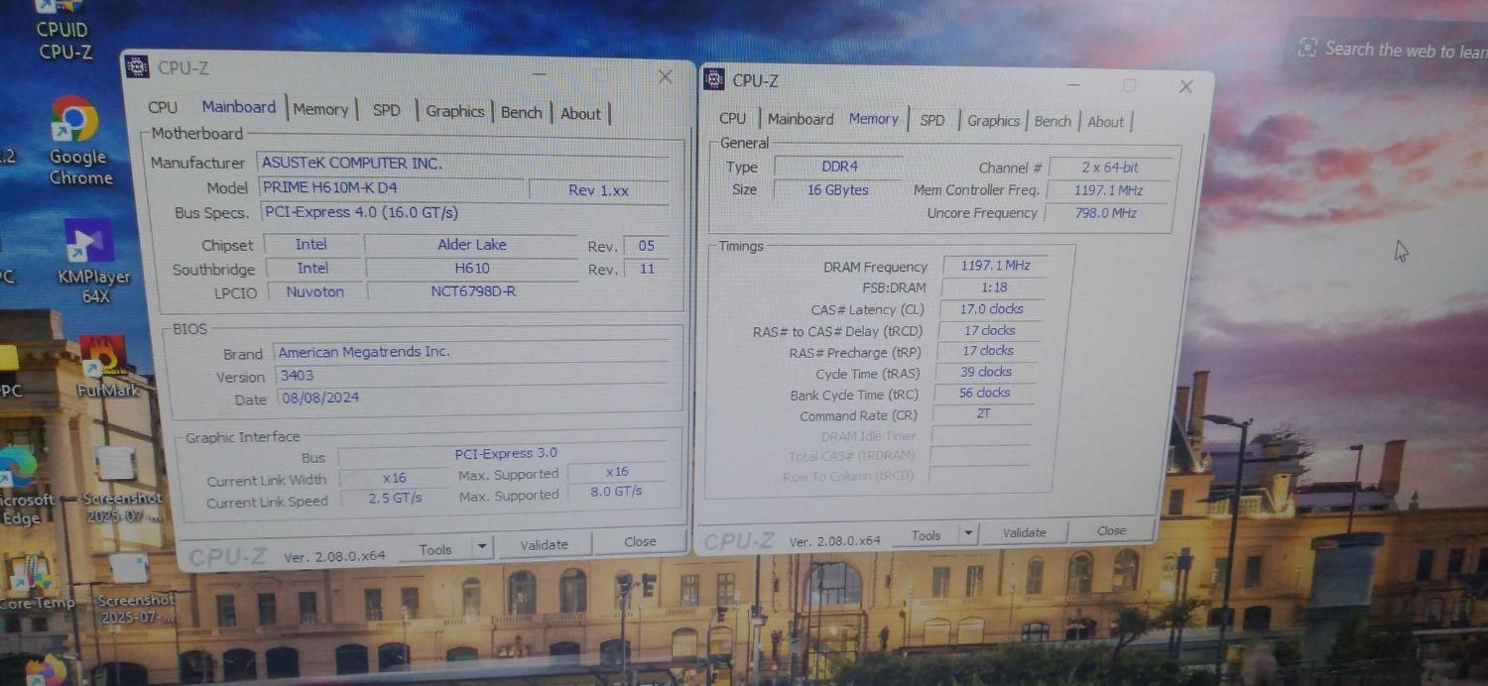Image resolution: width=1488 pixels, height=686 pixels.
Task: Click the Close button in the Mainboard window
Action: [640, 541]
